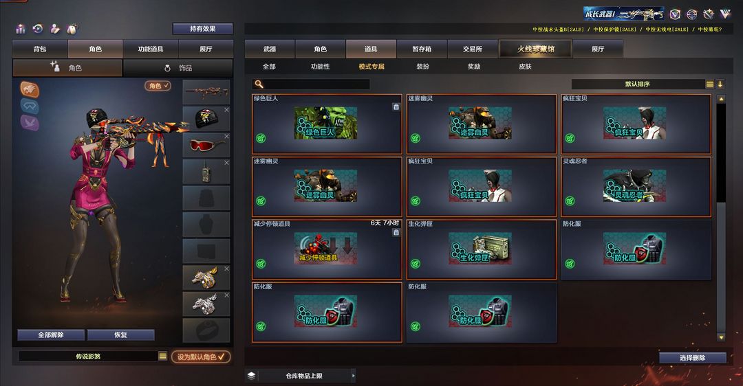Screen dimensions: 743x386
Task: Click the trash icon on 绿色巨人 card
Action: [396, 107]
